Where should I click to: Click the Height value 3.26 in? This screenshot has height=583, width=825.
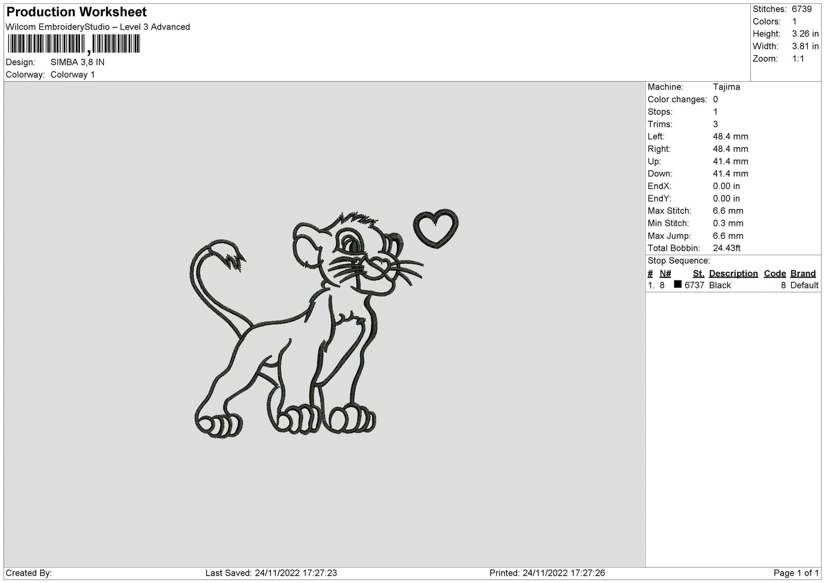tap(805, 34)
